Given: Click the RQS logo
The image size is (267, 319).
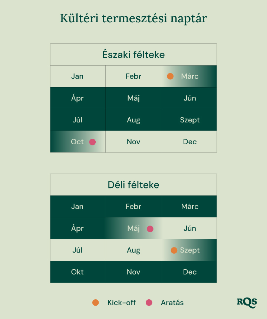Looking at the screenshot, I should [x=247, y=303].
